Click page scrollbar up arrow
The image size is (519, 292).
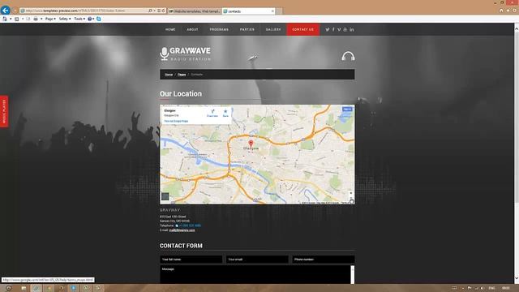click(x=516, y=29)
